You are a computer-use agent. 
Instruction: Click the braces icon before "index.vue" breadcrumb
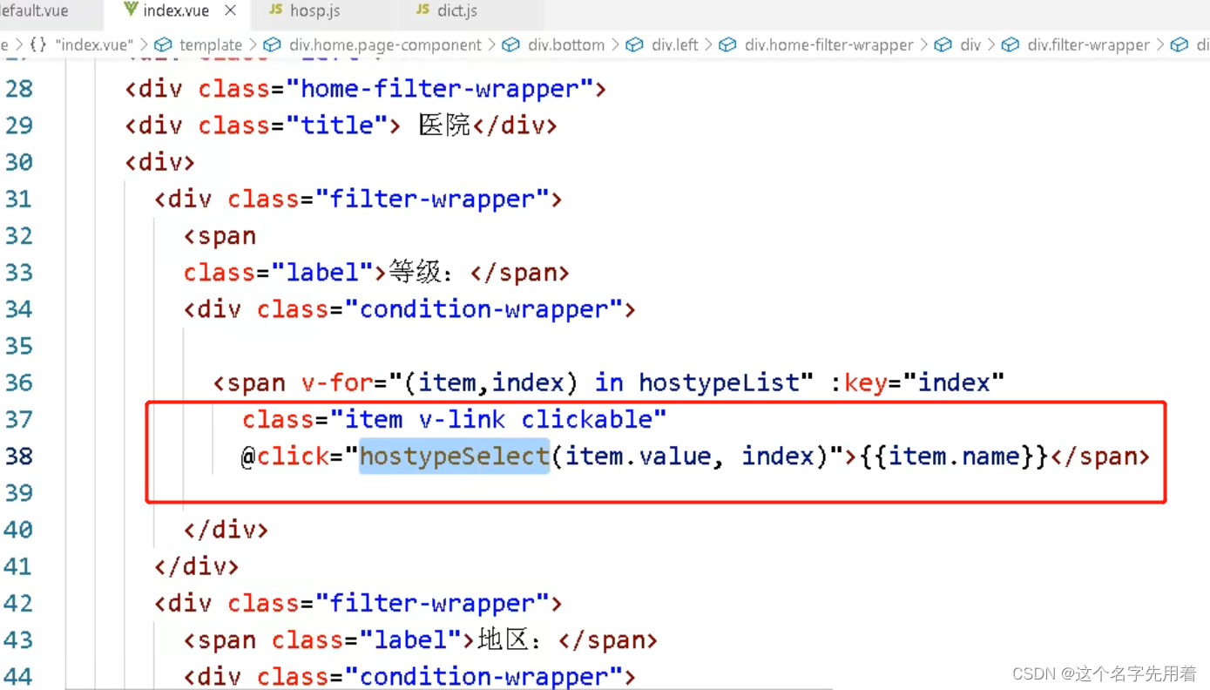click(x=38, y=44)
